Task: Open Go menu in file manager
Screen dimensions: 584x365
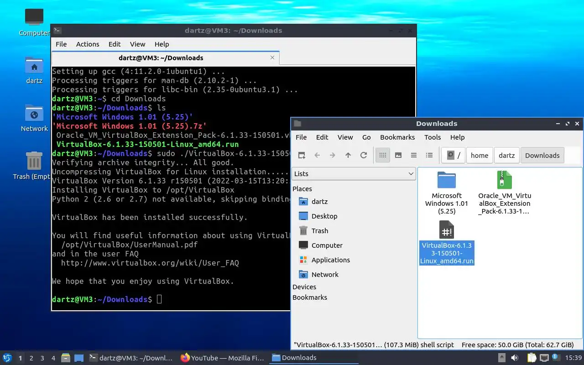Action: click(x=366, y=137)
